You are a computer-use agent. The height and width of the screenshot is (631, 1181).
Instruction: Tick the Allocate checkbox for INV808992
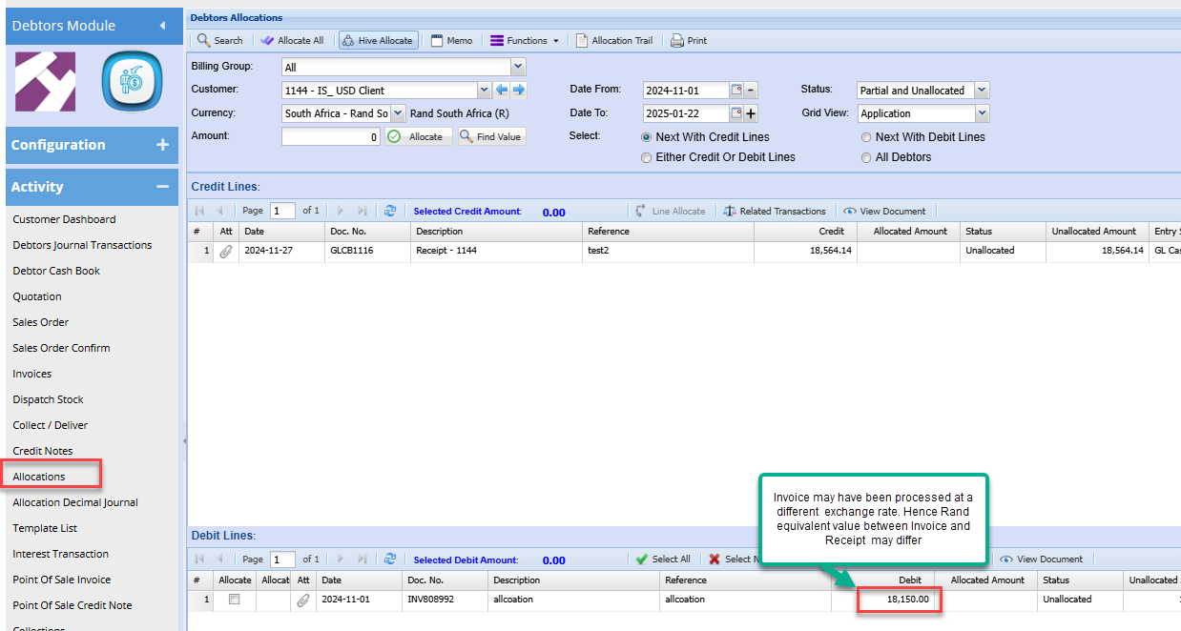[234, 600]
